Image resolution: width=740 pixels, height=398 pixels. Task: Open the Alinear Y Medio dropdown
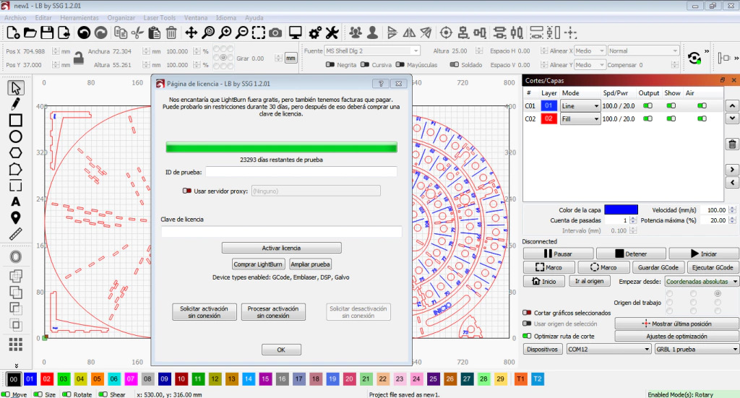(590, 64)
